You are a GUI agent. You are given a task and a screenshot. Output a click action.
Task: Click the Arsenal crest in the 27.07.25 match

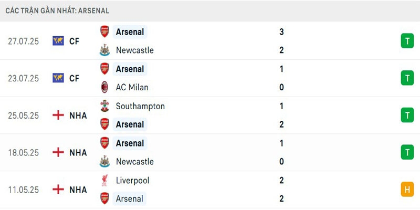pos(104,31)
